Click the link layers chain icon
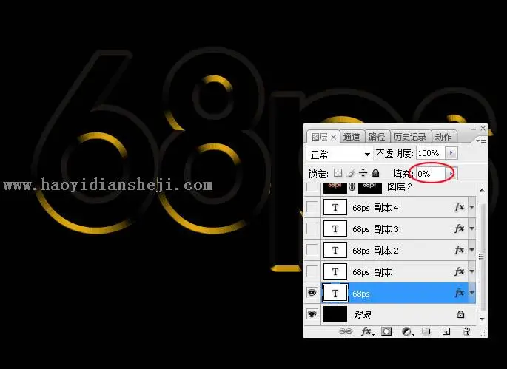The height and width of the screenshot is (369, 507). (346, 331)
